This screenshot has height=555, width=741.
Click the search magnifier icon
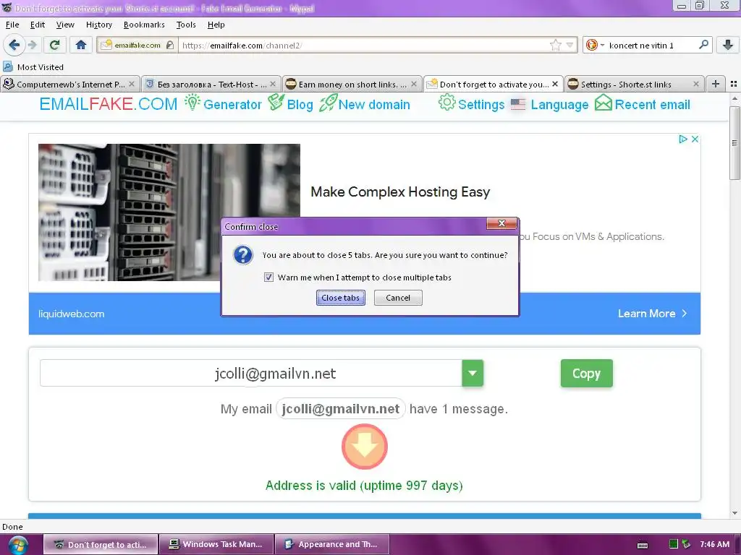[x=703, y=44]
